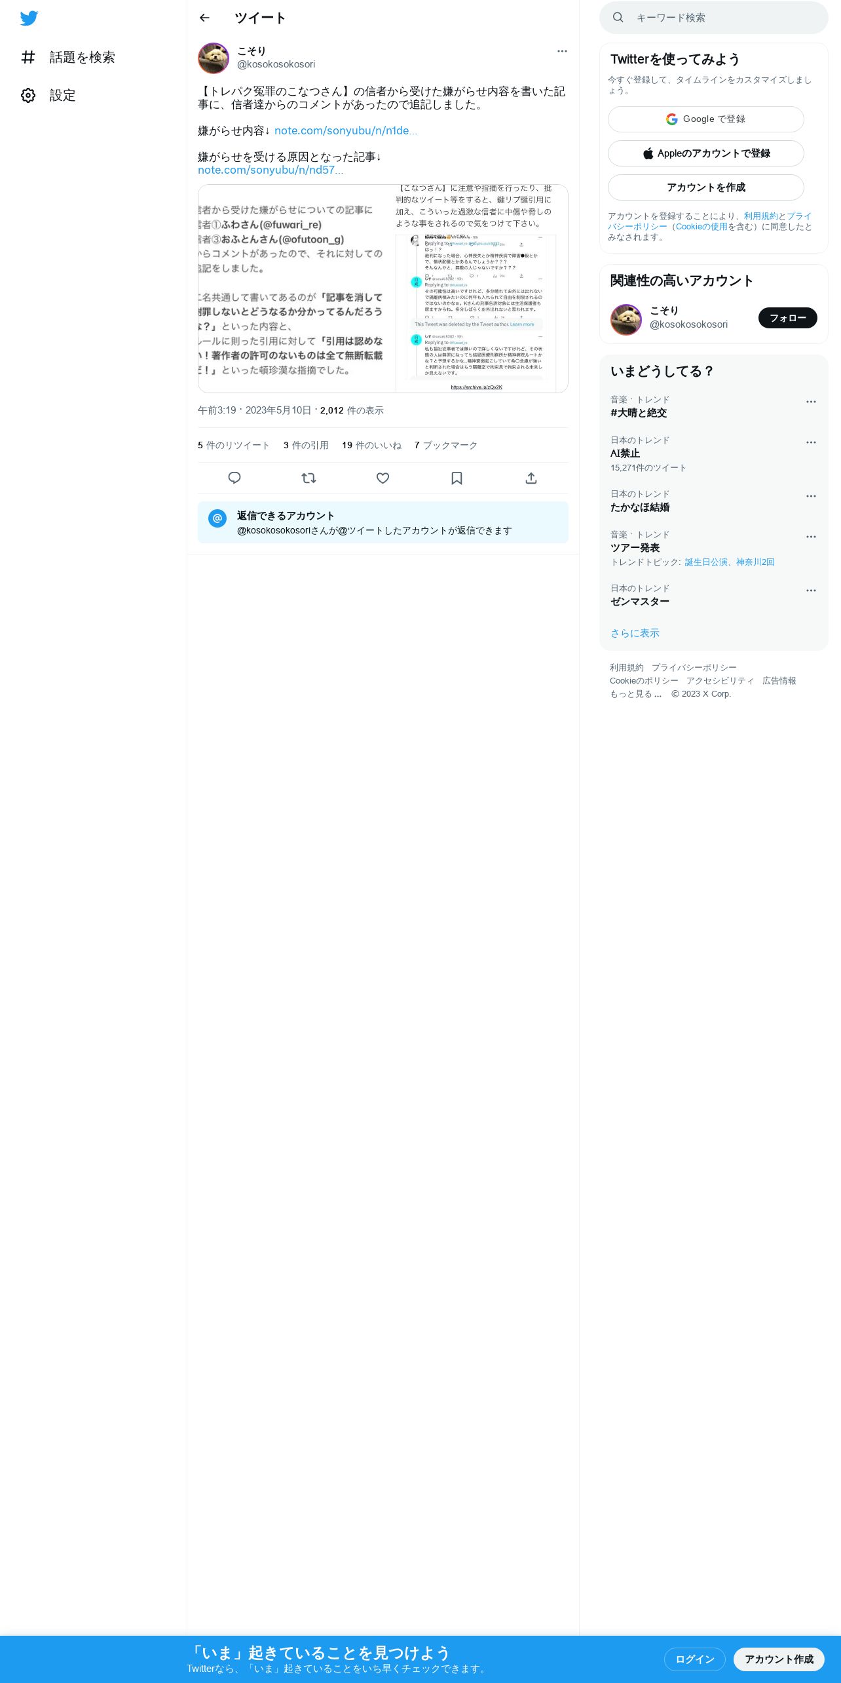
Task: Bookmark the tweet with the bookmark icon
Action: pyautogui.click(x=457, y=478)
